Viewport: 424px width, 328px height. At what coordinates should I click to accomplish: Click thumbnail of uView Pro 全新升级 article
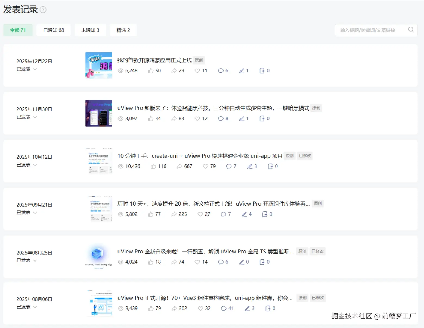coord(99,256)
